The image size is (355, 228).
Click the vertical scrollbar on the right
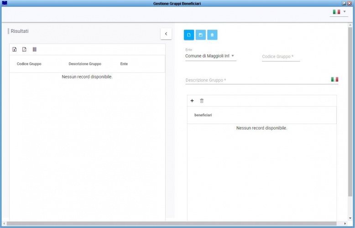(350, 114)
